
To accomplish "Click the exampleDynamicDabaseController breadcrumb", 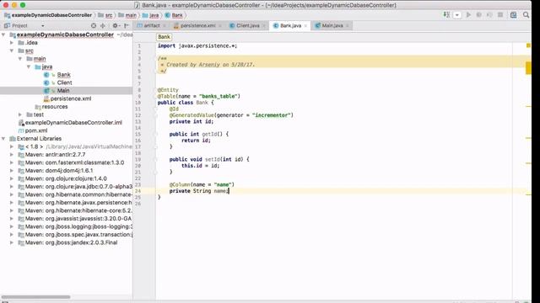I will coord(48,15).
